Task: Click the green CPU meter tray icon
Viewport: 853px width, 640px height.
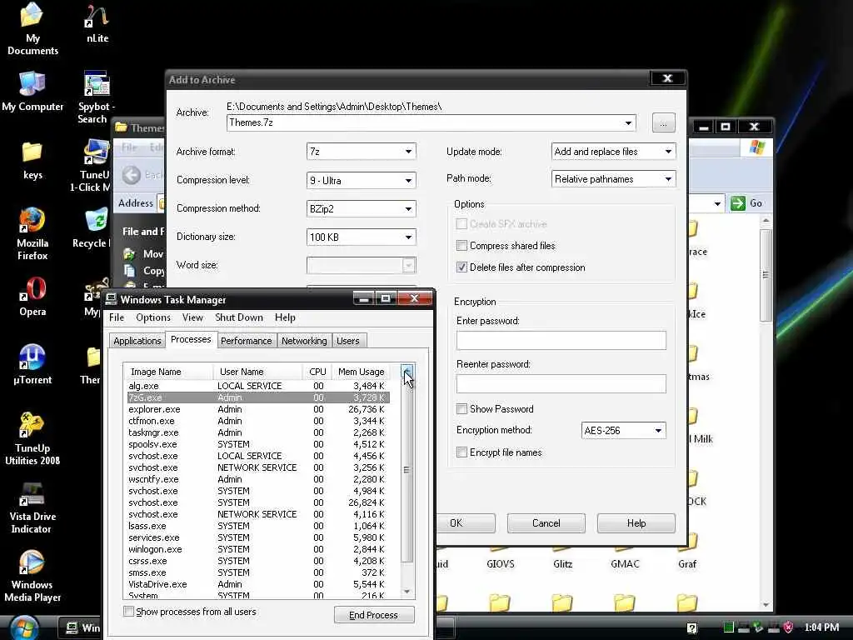Action: pos(728,627)
